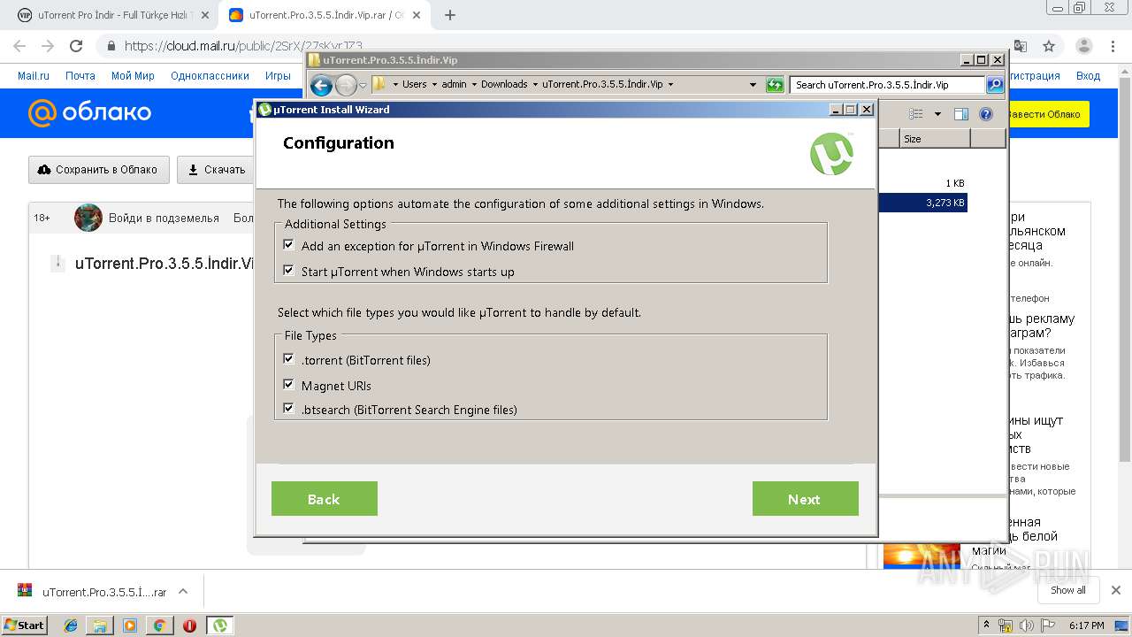The image size is (1132, 637).
Task: Click the cloud.mail.ru address bar
Action: tap(243, 46)
